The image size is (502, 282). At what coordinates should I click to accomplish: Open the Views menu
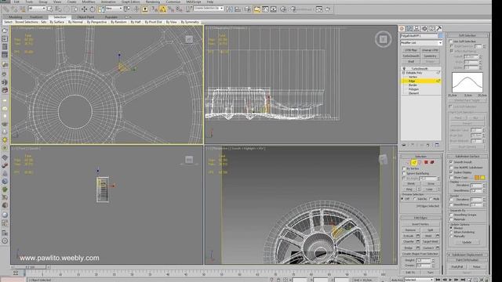(x=57, y=2)
